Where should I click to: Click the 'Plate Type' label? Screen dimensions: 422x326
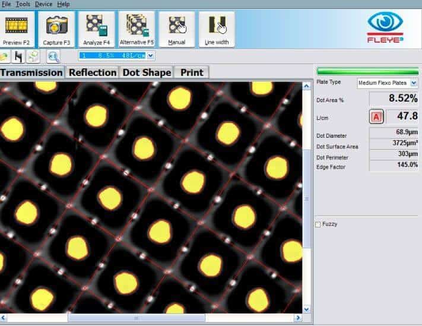click(x=329, y=82)
